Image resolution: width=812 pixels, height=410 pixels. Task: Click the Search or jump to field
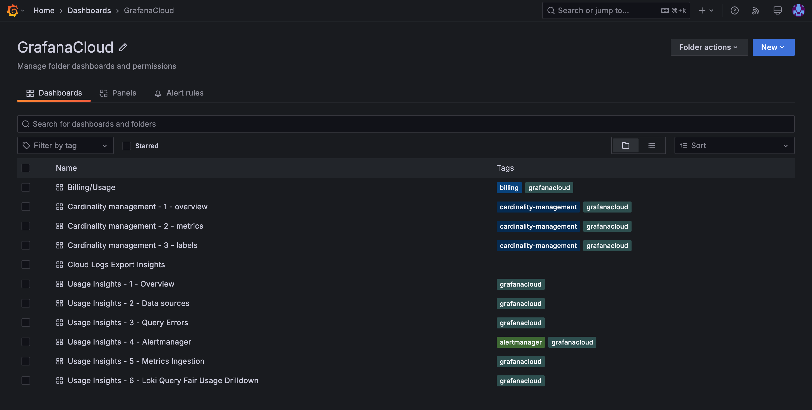pyautogui.click(x=616, y=10)
